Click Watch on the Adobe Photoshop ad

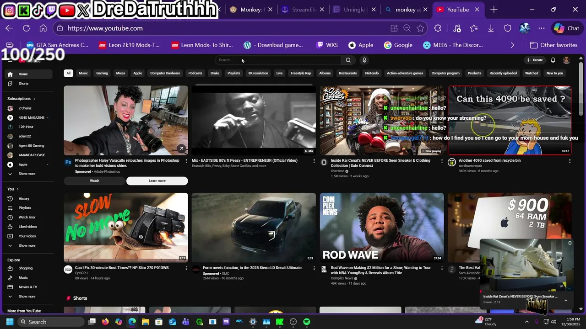[x=94, y=181]
